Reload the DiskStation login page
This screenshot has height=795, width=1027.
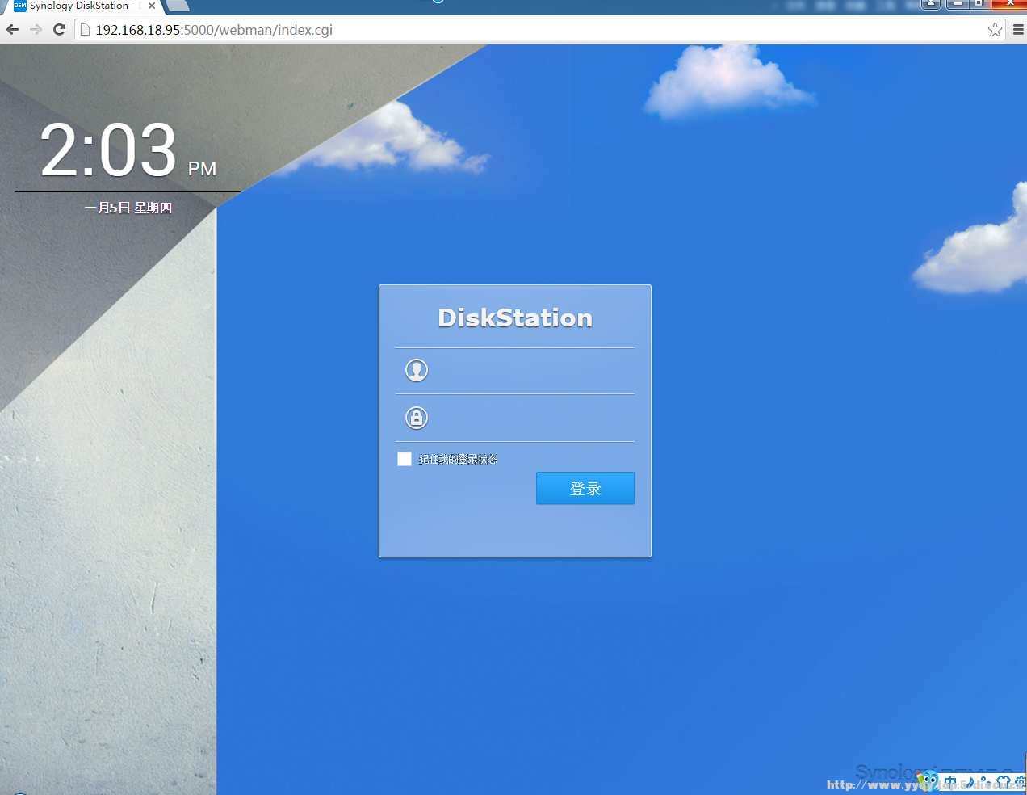59,30
